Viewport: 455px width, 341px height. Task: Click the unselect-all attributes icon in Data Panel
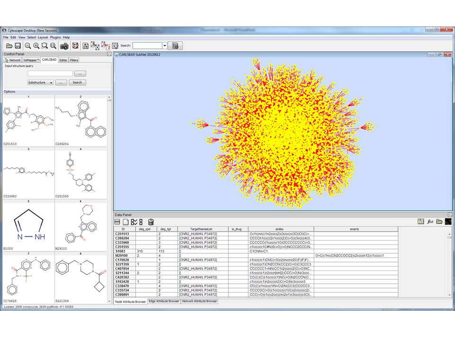(x=141, y=222)
